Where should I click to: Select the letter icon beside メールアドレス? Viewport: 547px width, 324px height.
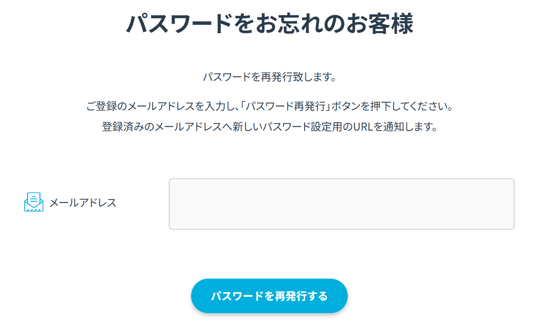click(34, 202)
